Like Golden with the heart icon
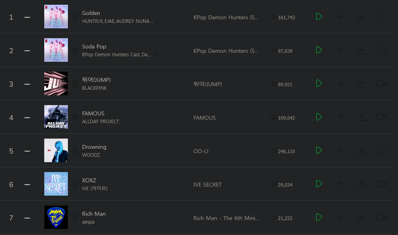This screenshot has width=398, height=235. tap(273, 17)
